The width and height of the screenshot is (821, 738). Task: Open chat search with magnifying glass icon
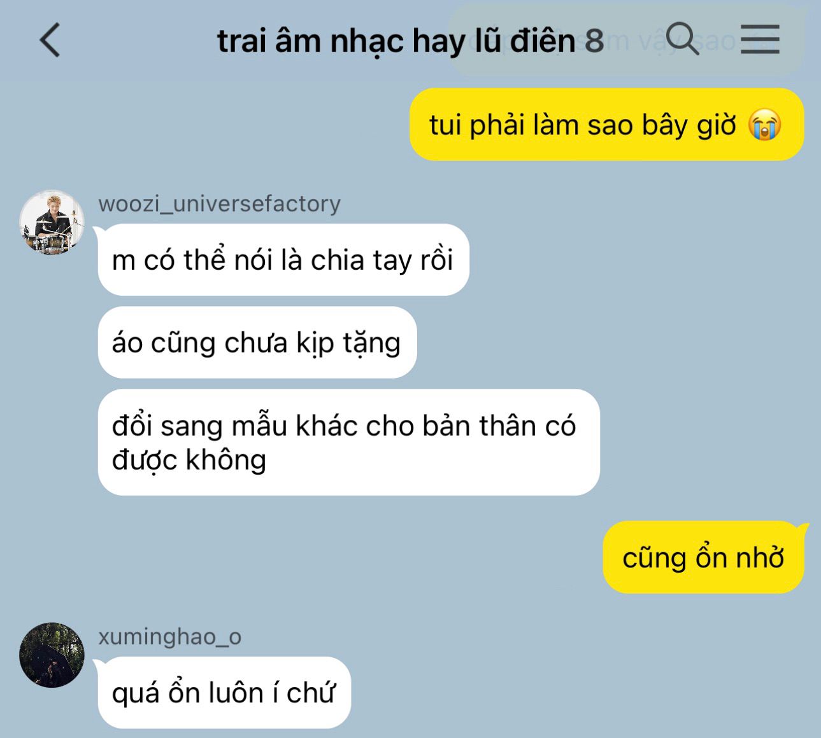(x=682, y=39)
